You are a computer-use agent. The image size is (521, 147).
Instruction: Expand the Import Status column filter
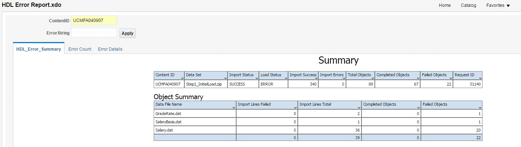click(256, 78)
